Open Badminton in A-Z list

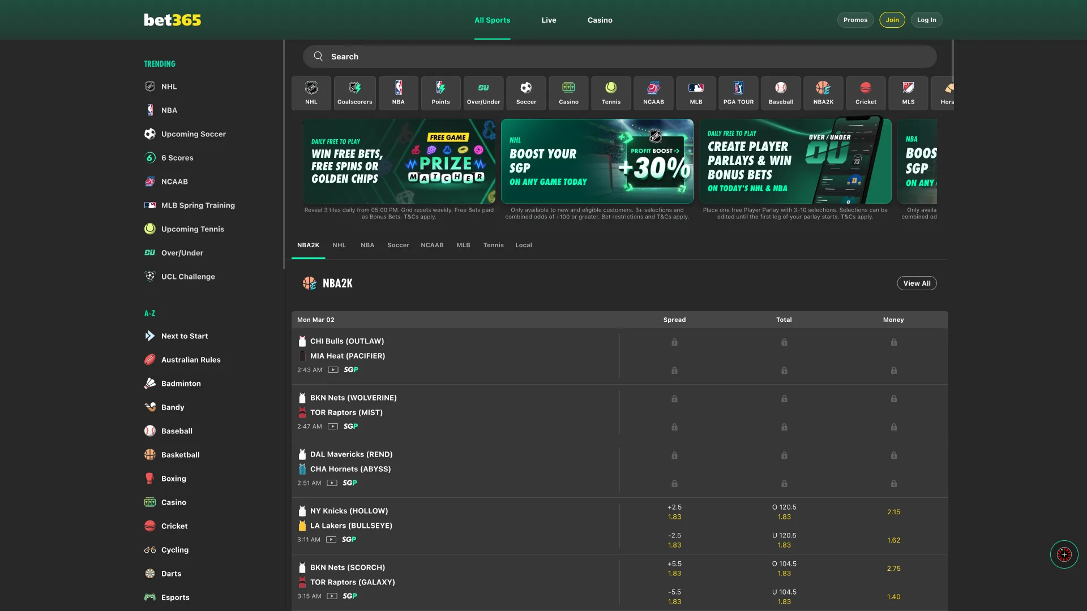pyautogui.click(x=181, y=384)
